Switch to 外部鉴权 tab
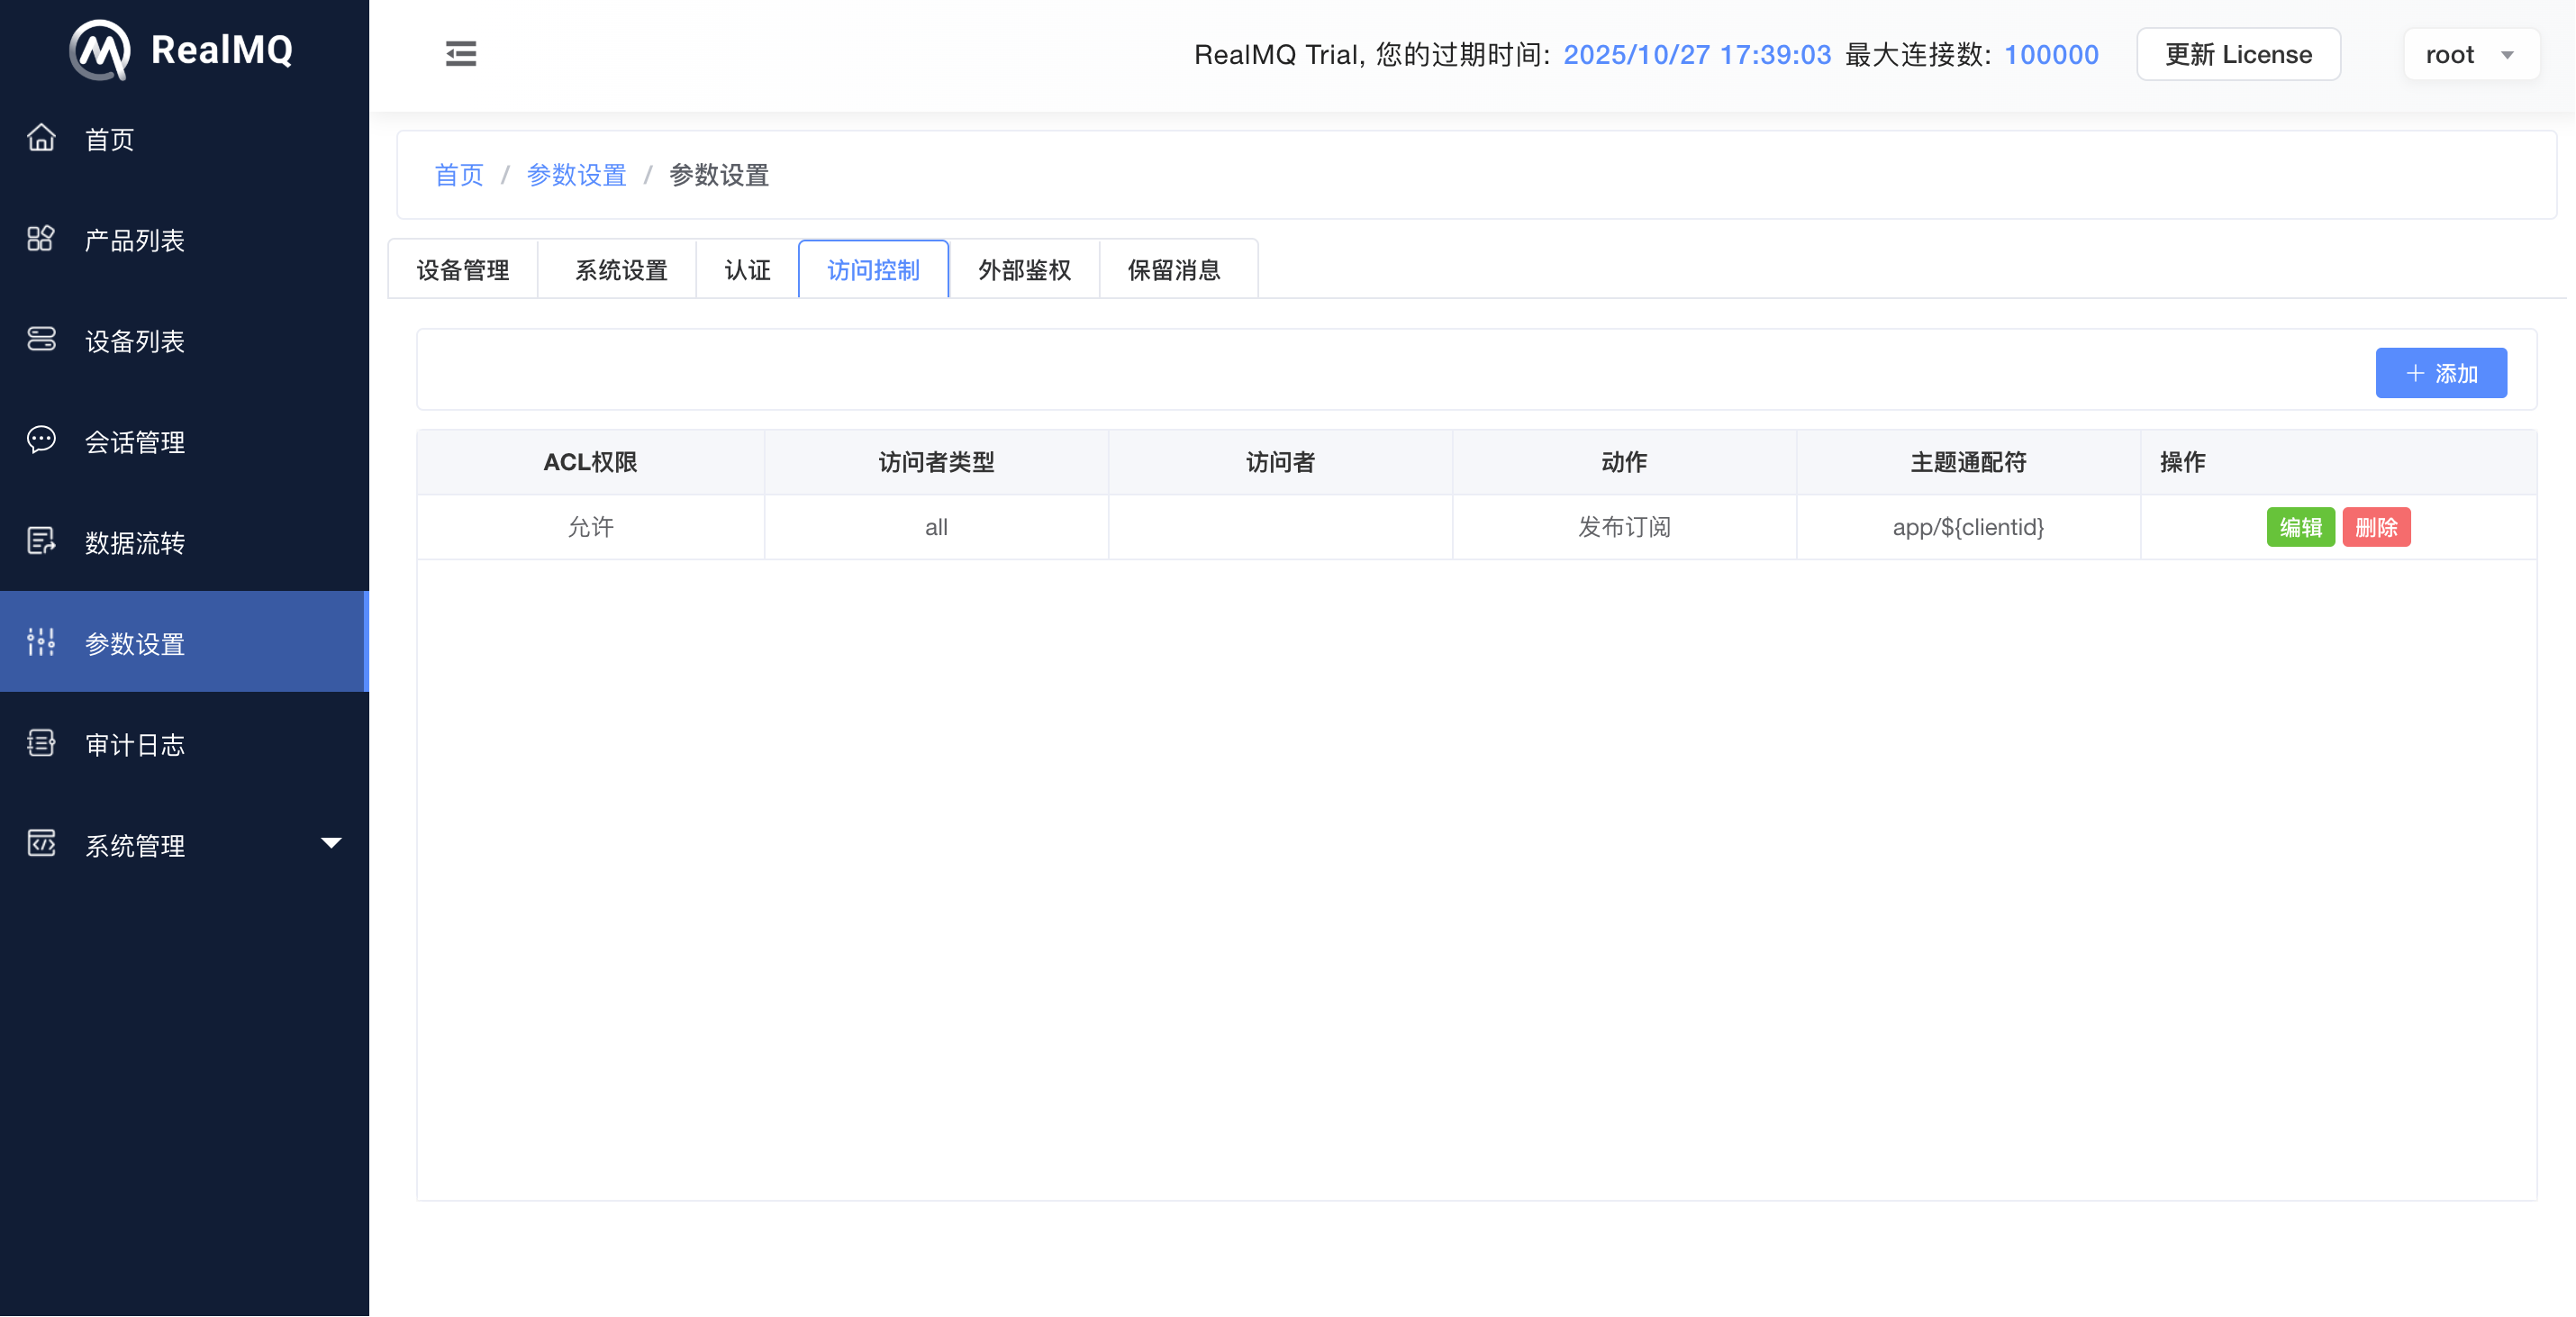This screenshot has width=2576, height=1317. tap(1024, 270)
